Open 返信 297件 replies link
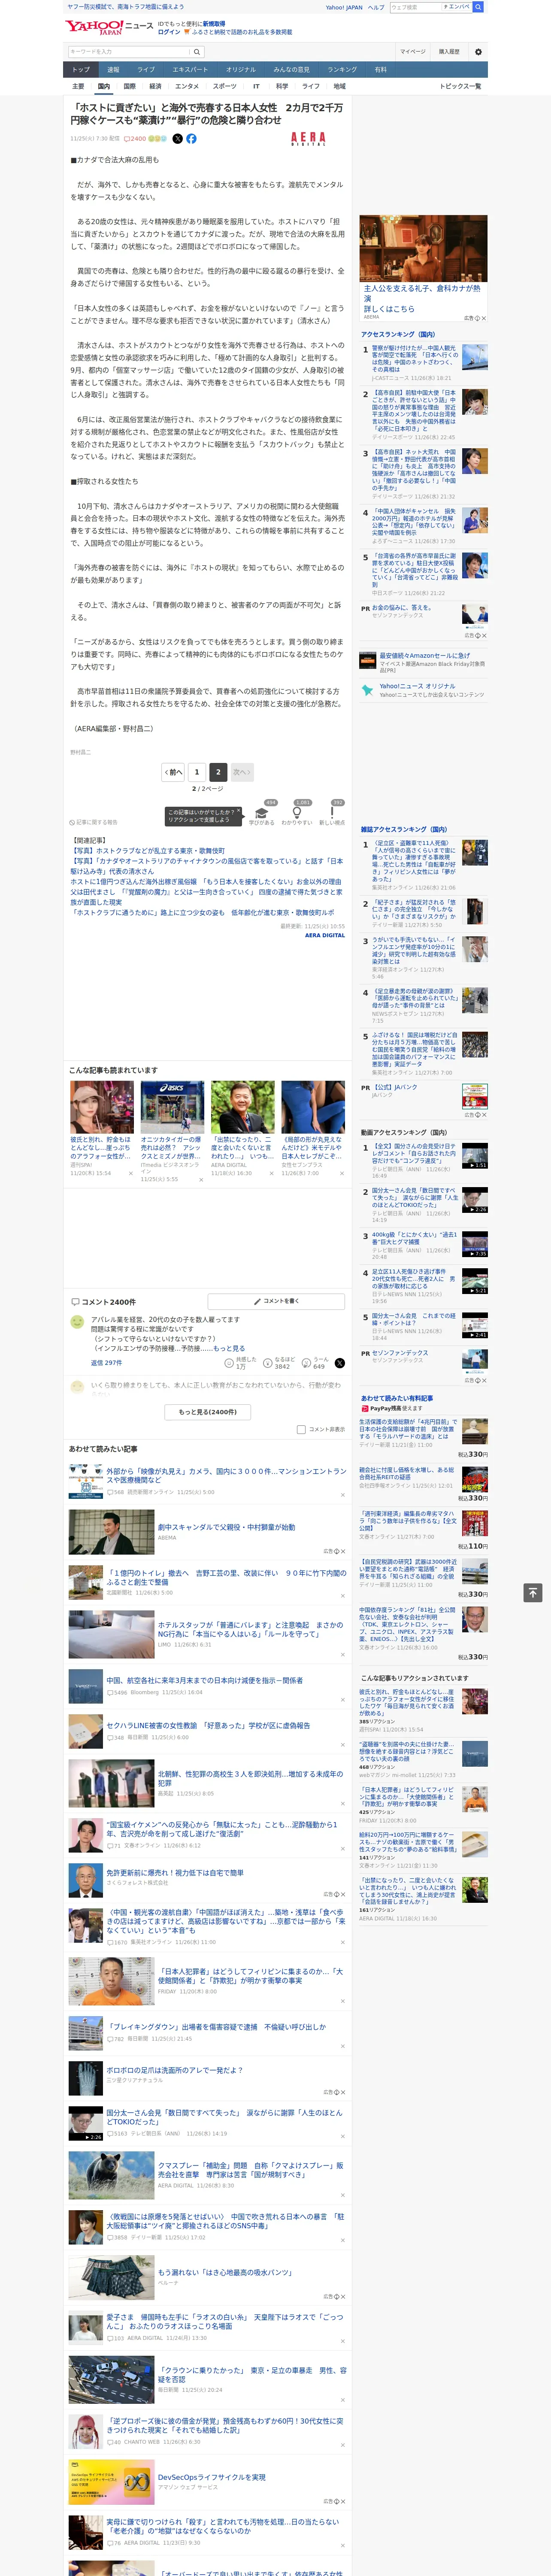The height and width of the screenshot is (2576, 551). coord(106,1363)
